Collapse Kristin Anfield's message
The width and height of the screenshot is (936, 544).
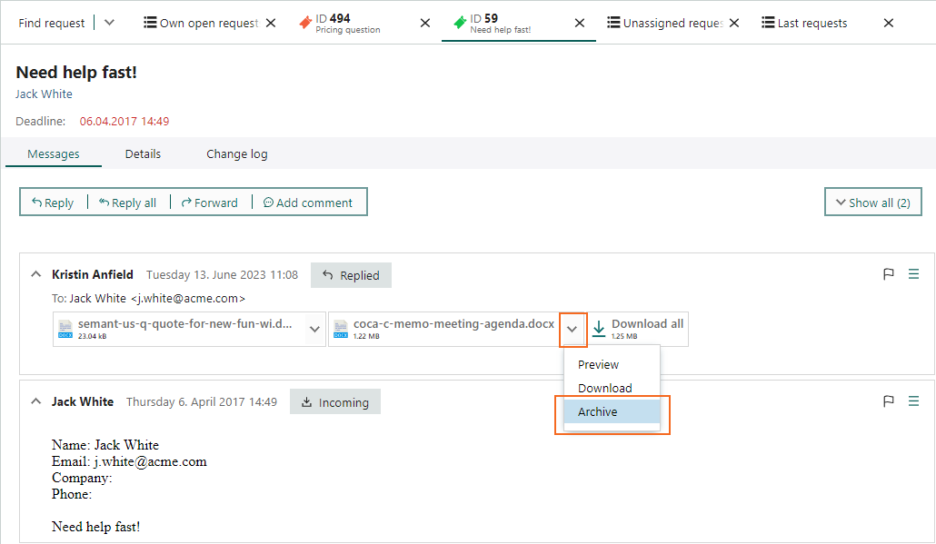35,274
